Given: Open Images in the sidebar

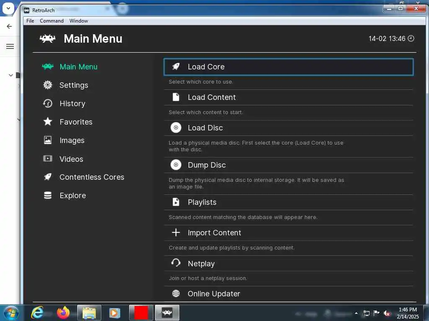Looking at the screenshot, I should pos(72,140).
